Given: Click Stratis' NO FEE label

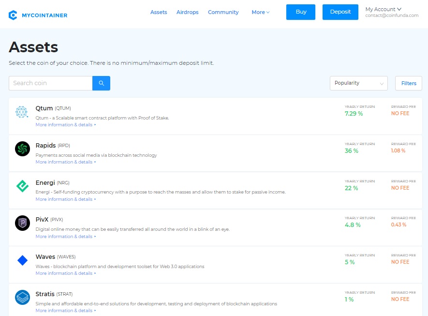Looking at the screenshot, I should [400, 299].
